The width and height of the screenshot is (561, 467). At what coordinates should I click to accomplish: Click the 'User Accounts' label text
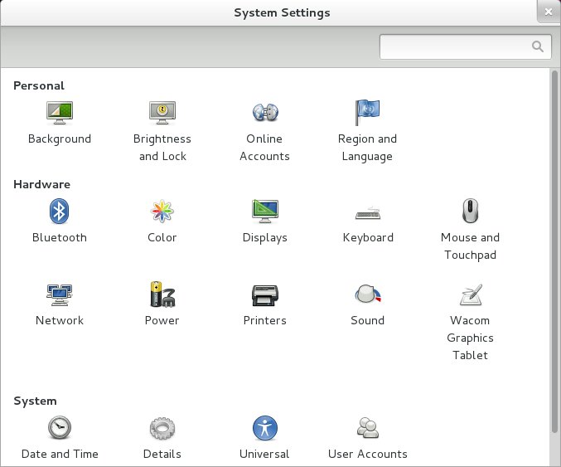click(368, 454)
